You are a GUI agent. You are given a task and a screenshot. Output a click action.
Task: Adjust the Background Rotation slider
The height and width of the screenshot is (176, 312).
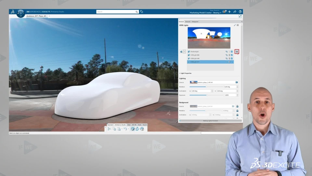point(206,110)
